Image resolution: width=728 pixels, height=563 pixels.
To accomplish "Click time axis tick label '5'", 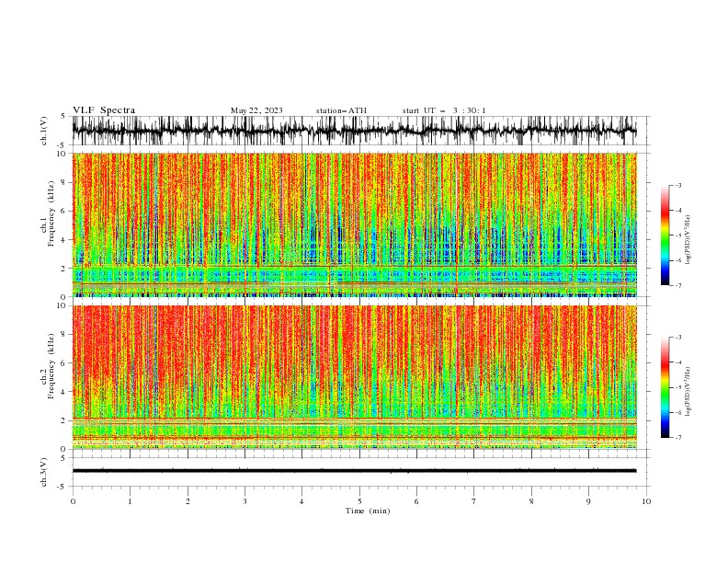I will [359, 501].
